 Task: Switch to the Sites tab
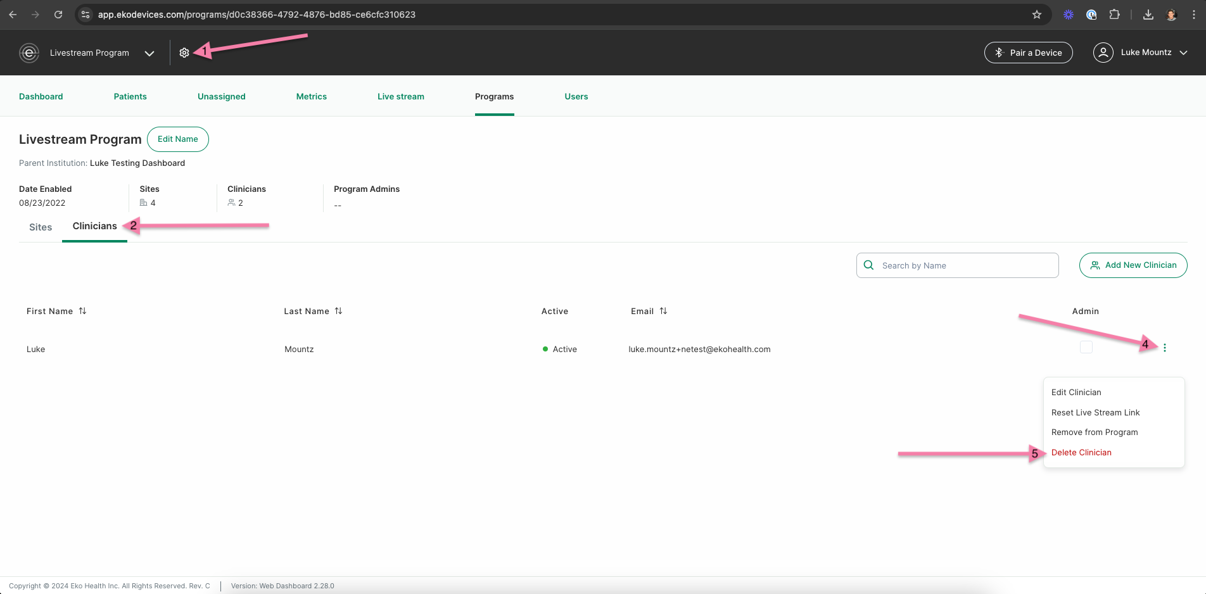point(41,227)
